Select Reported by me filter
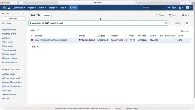This screenshot has width=195, height=110. coord(9,34)
